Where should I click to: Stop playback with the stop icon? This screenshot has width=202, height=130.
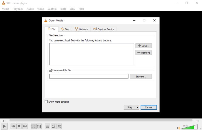coord(19,126)
